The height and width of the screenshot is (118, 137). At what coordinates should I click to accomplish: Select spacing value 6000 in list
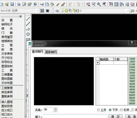point(132,95)
